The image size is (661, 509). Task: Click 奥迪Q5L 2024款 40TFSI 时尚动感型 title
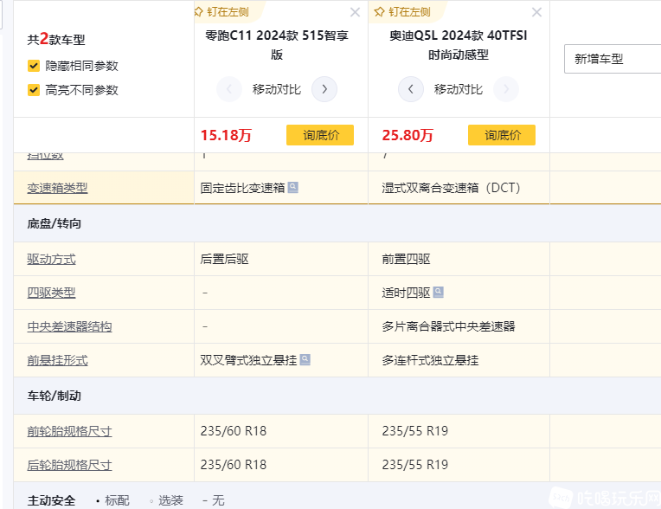tap(459, 45)
